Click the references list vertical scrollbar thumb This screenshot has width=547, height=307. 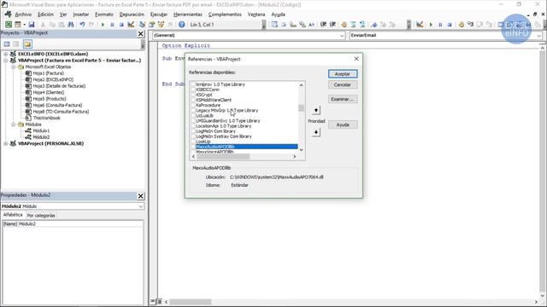coord(302,108)
